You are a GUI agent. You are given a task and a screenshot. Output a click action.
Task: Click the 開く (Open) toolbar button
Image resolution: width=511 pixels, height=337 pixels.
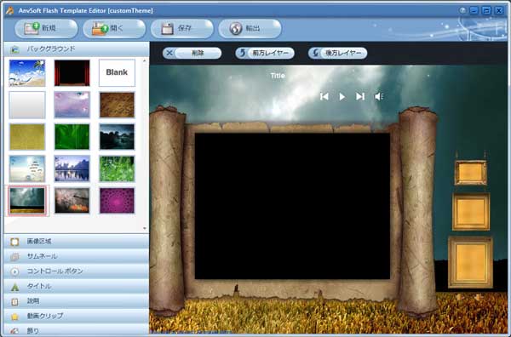pyautogui.click(x=114, y=29)
